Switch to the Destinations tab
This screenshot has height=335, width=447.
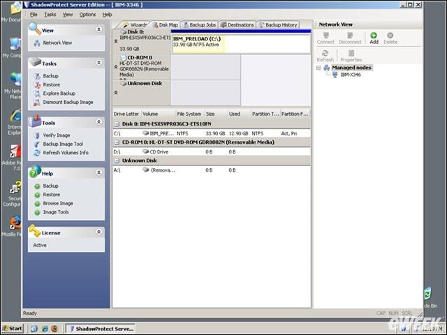tap(237, 25)
